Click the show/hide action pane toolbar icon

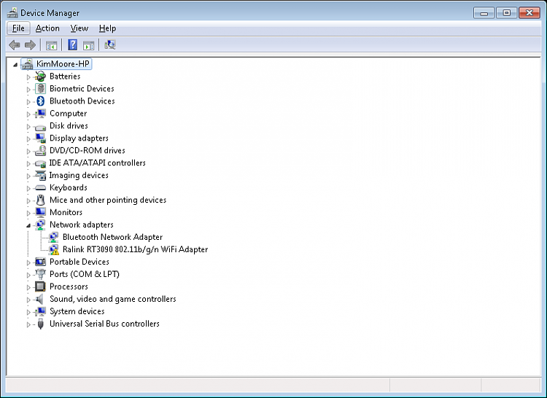click(x=88, y=45)
